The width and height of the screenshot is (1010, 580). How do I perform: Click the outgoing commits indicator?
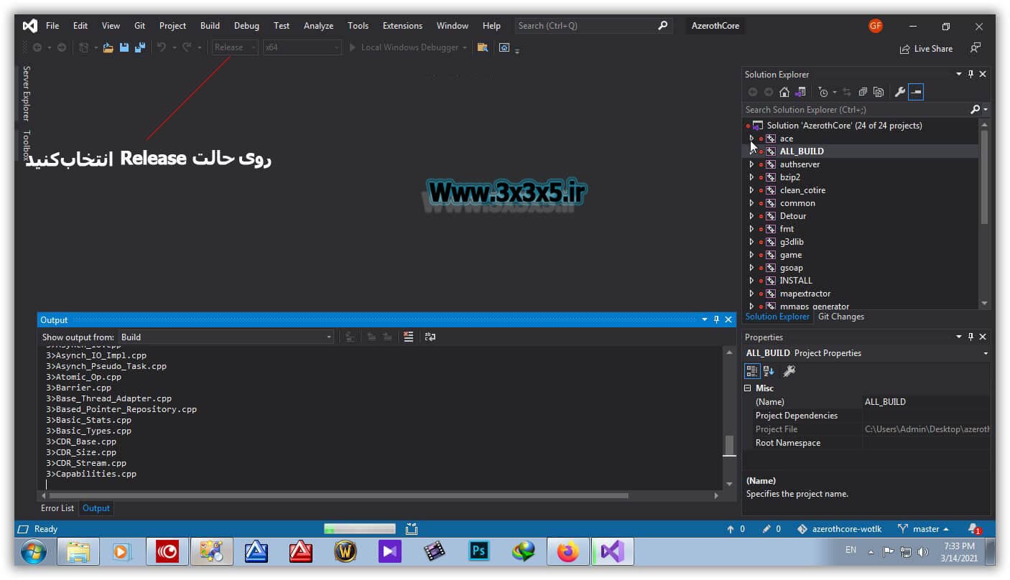(736, 529)
